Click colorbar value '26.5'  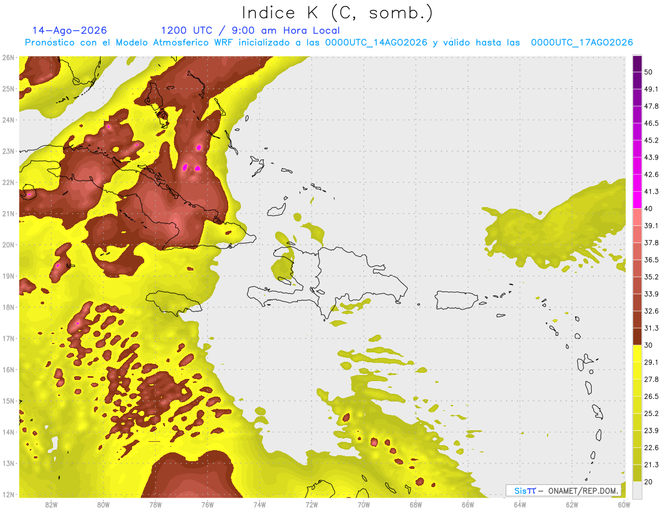click(651, 397)
